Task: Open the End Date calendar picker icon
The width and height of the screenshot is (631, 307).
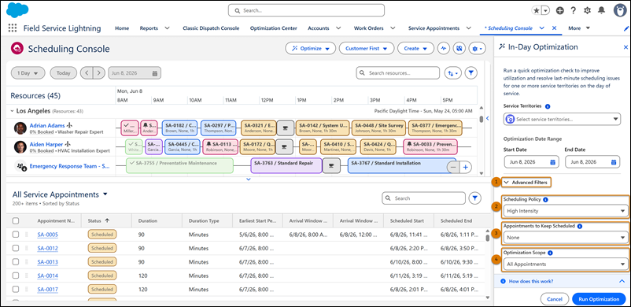Action: (614, 162)
